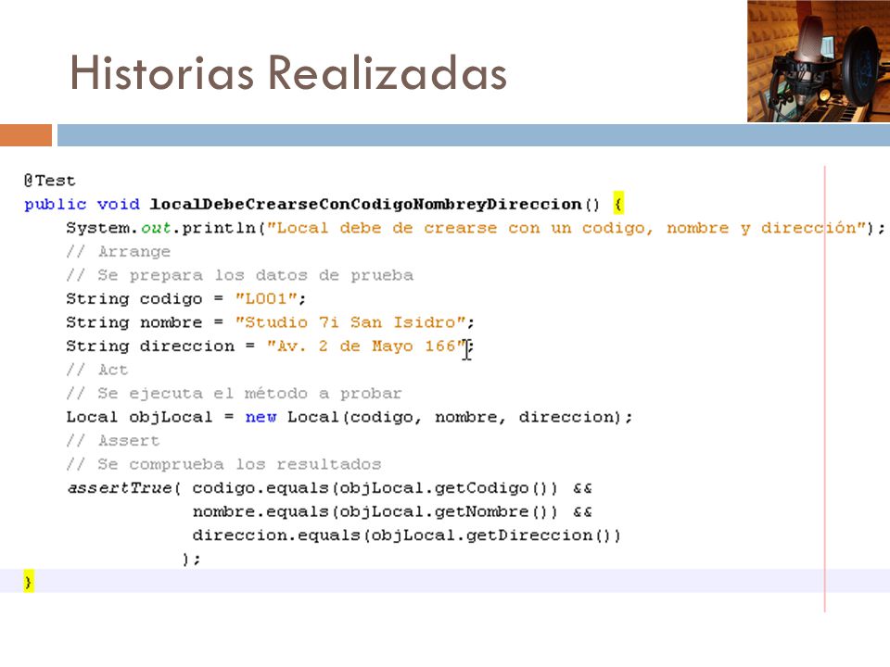Click the '// Assert' comment
890x667 pixels.
[113, 440]
